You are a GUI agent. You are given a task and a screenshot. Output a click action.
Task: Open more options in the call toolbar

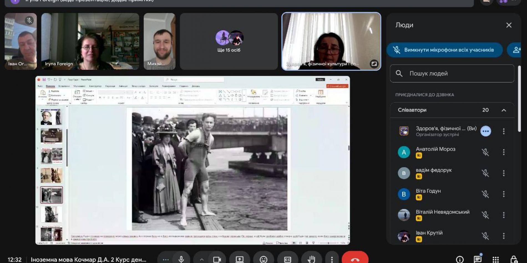pyautogui.click(x=332, y=259)
